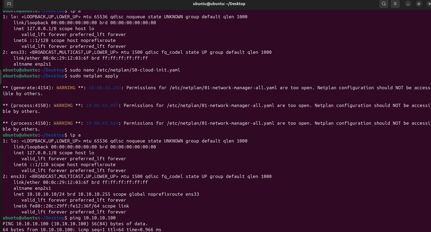Click the second 'ip a' command after netplan warnings

pos(75,135)
